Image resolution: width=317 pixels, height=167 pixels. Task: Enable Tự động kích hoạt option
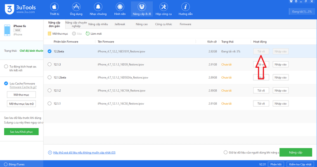pyautogui.click(x=6, y=66)
